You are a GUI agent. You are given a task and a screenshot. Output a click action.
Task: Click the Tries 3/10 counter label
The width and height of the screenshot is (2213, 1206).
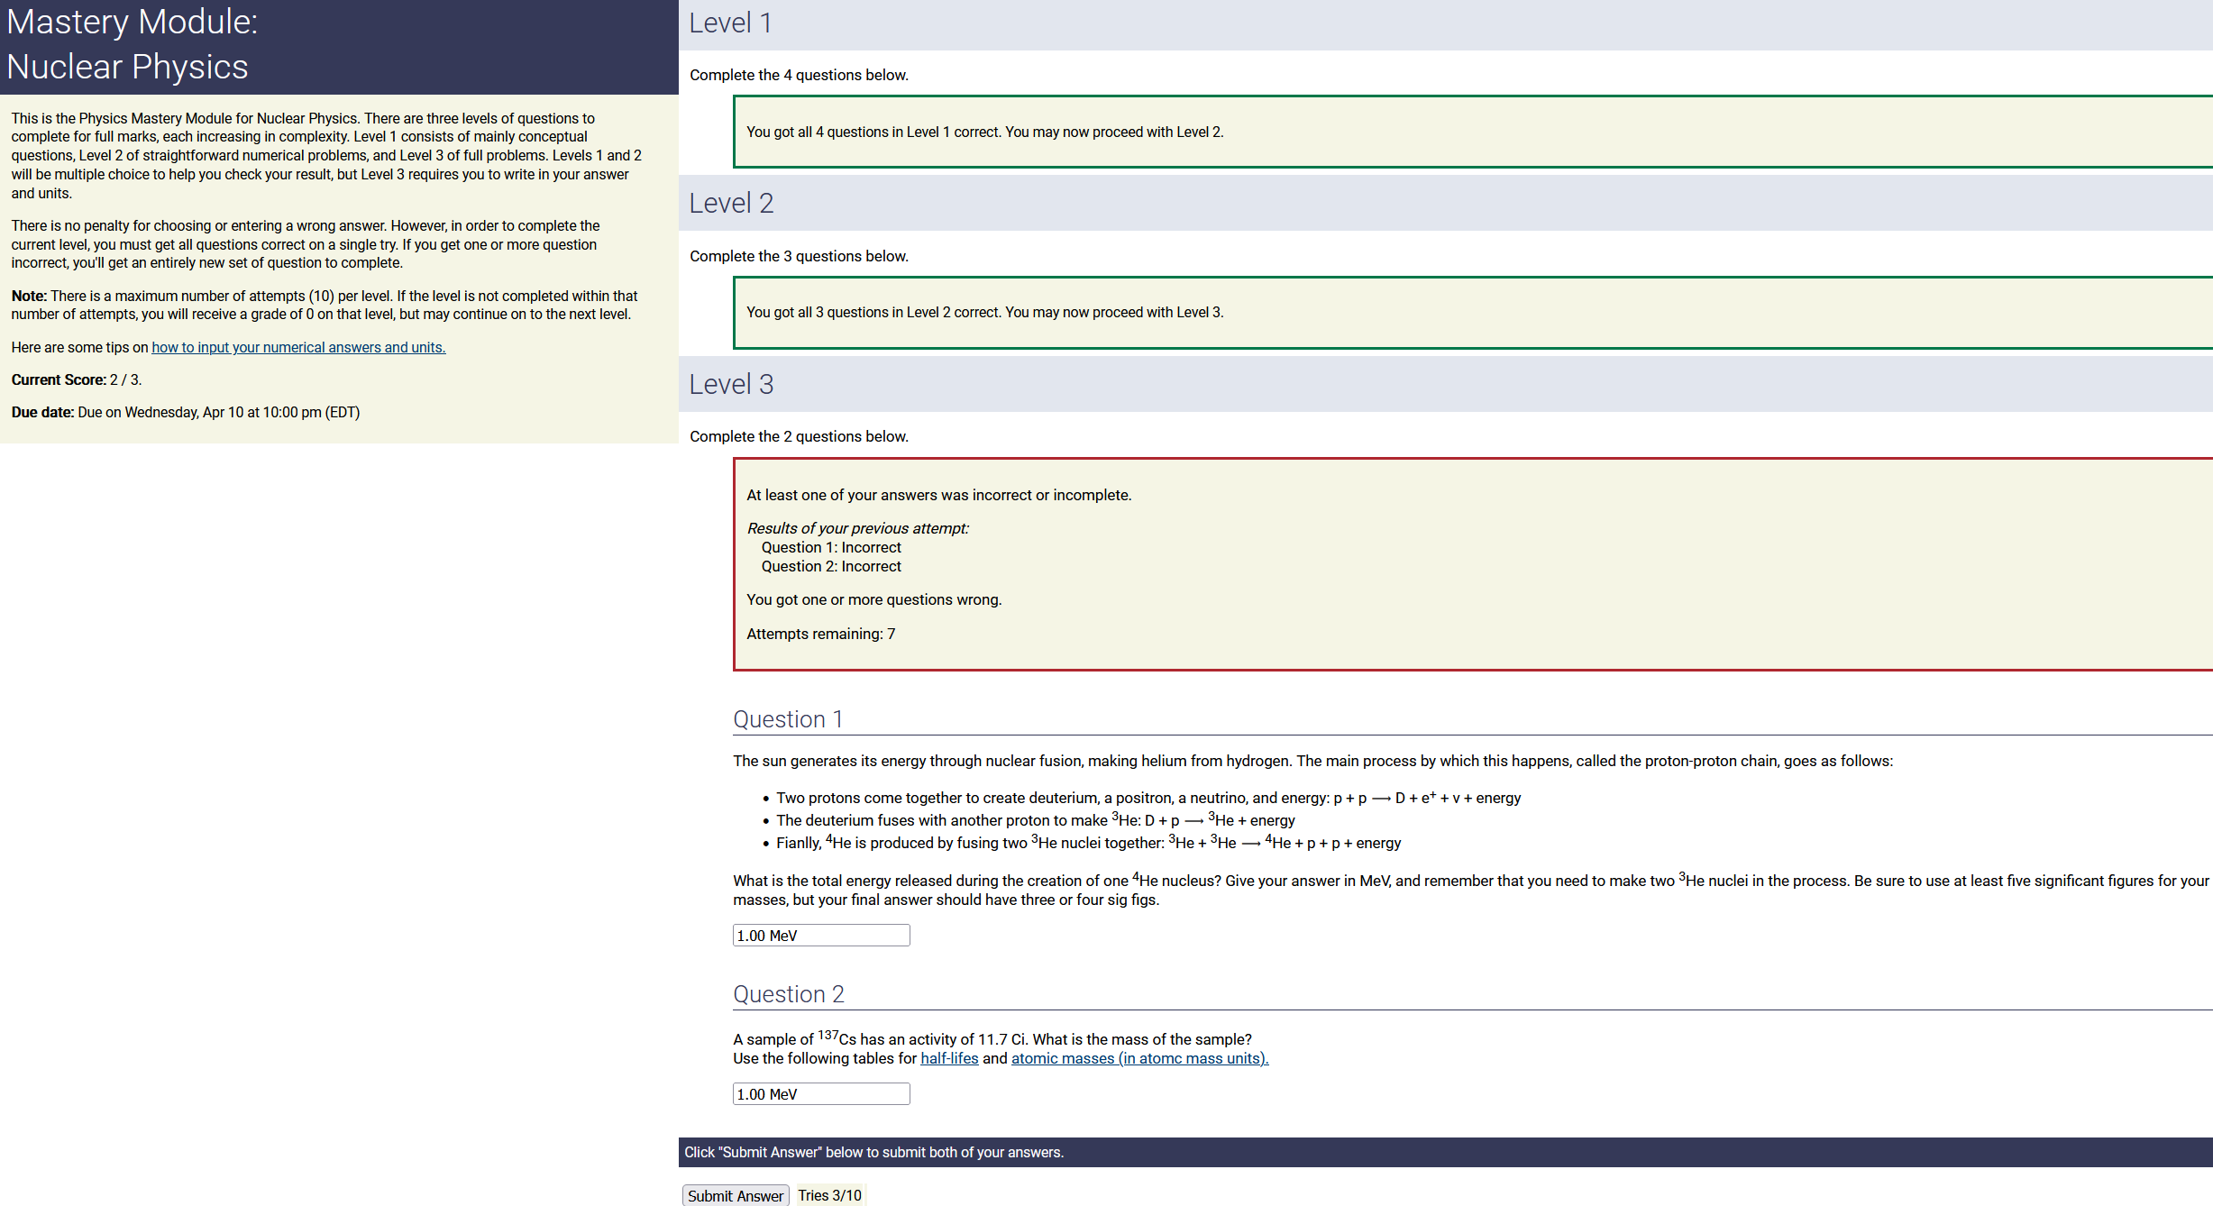coord(829,1195)
